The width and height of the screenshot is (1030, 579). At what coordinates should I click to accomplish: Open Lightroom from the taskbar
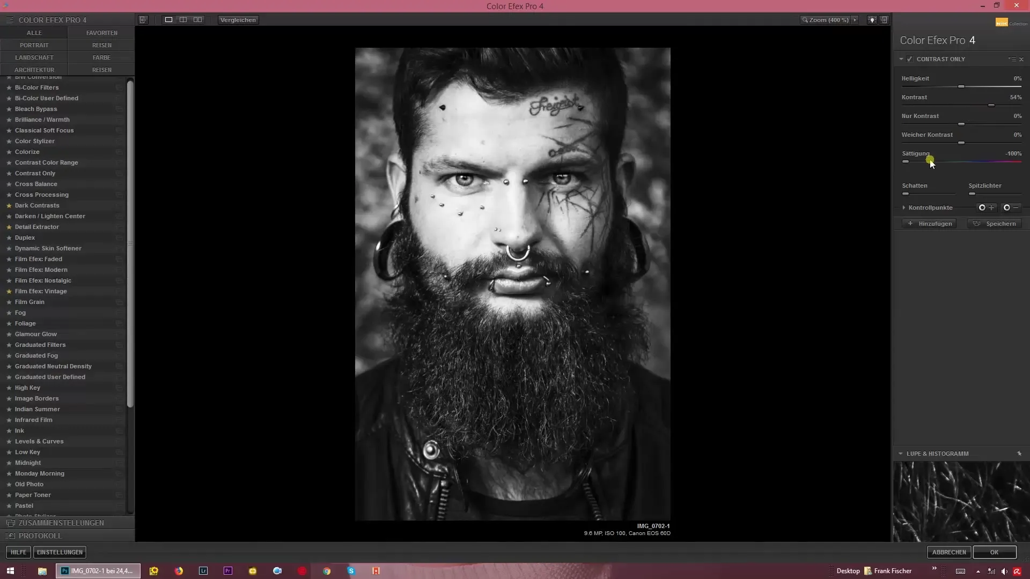pyautogui.click(x=203, y=571)
